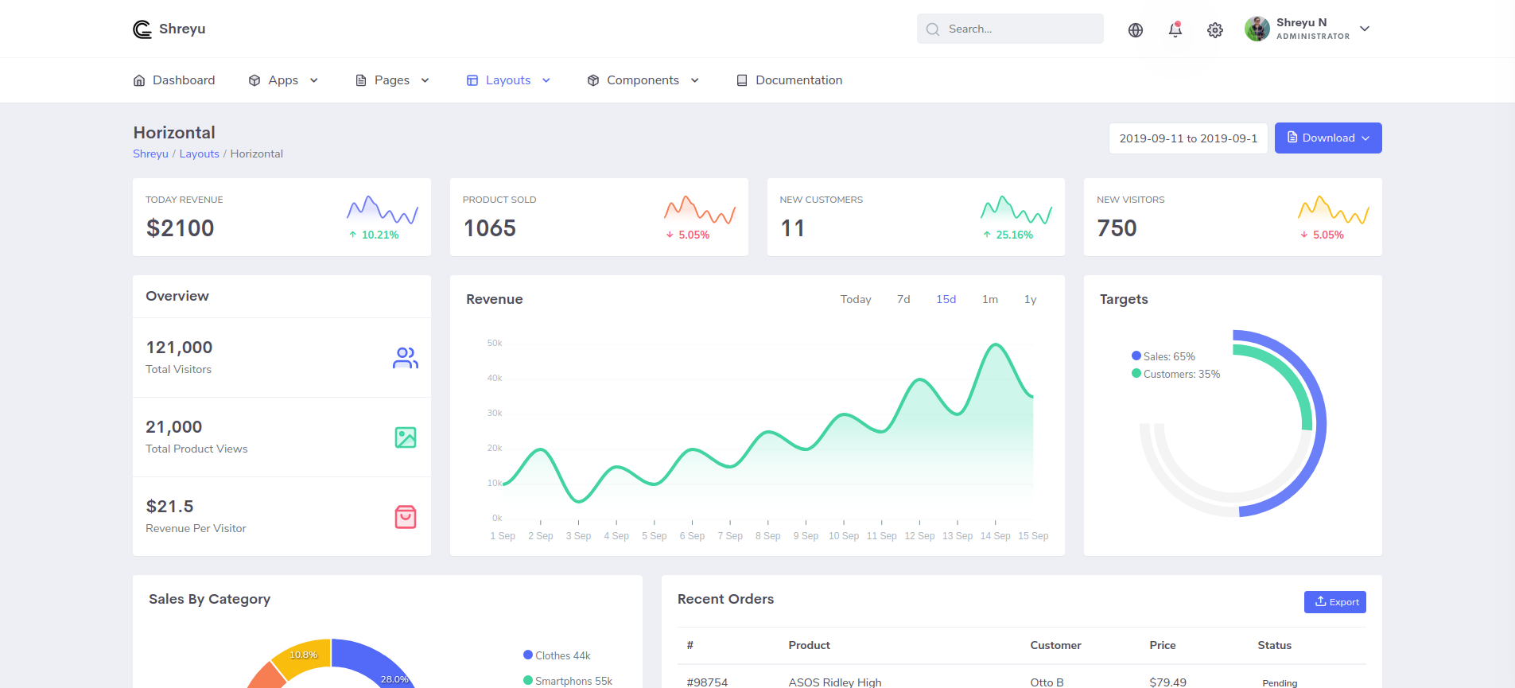1515x688 pixels.
Task: Click the Product Sold down arrow
Action: click(670, 235)
